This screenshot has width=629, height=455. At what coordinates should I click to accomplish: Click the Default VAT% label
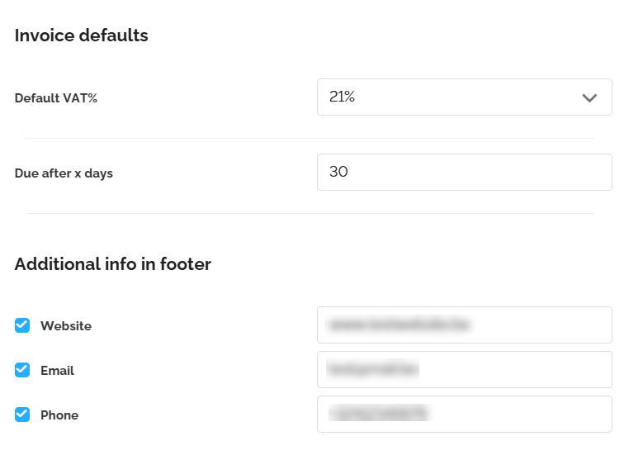coord(56,98)
